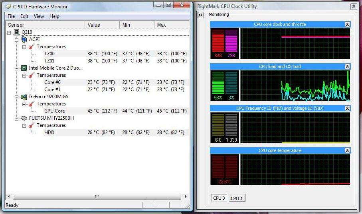Open the View menu in Hardware Monitor
362x214 pixels.
39,16
